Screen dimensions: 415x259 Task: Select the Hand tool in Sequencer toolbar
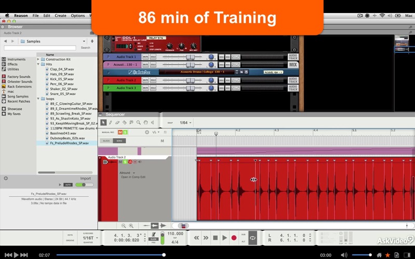[145, 122]
